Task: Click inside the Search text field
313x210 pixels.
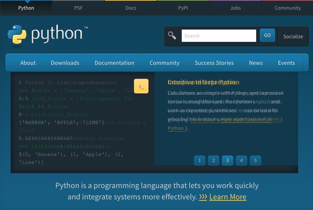Action: (219, 36)
